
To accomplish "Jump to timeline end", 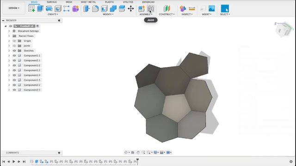I will (x=24, y=161).
